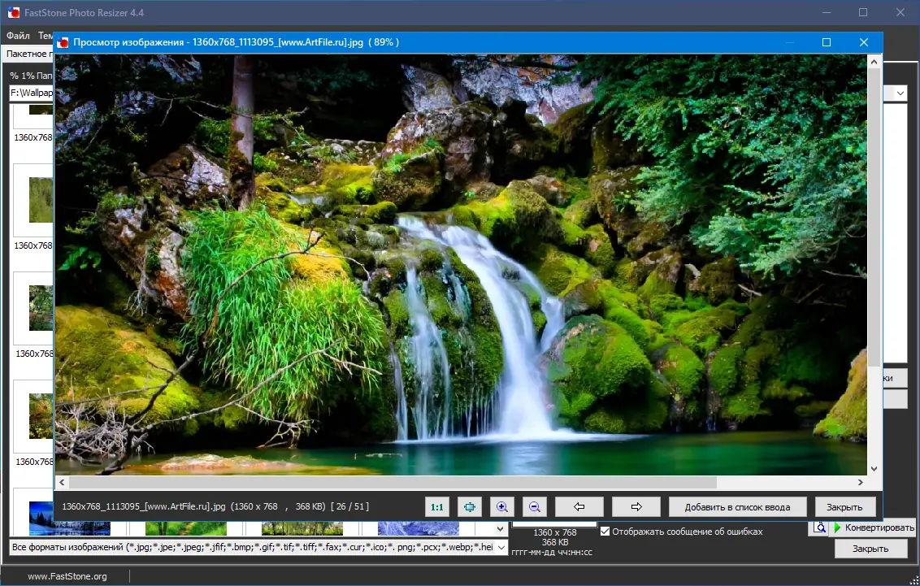Expand the file format filter dropdown

pyautogui.click(x=501, y=547)
